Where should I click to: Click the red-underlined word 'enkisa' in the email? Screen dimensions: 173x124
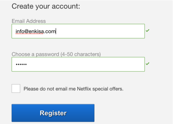36,32
